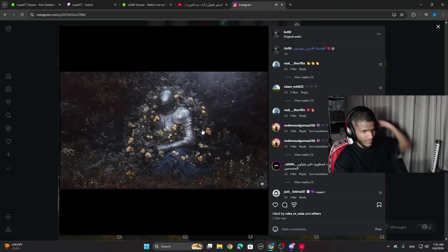Viewport: 448px width, 252px height.
Task: Open post options three-dot menu
Action: (x=378, y=34)
